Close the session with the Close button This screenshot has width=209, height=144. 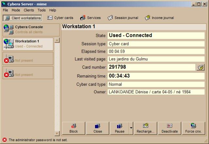click(98, 128)
